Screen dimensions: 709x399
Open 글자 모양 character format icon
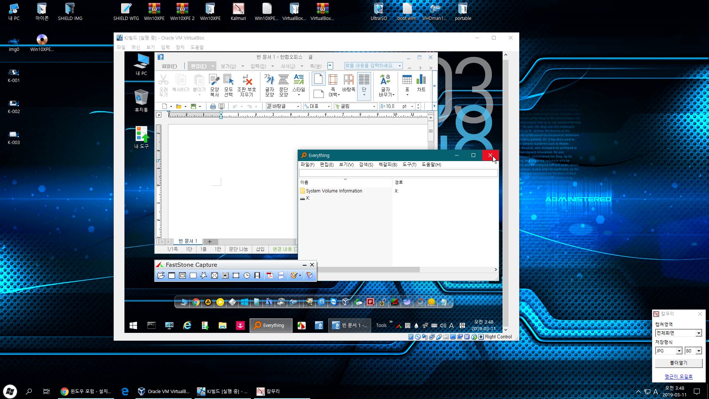(270, 85)
